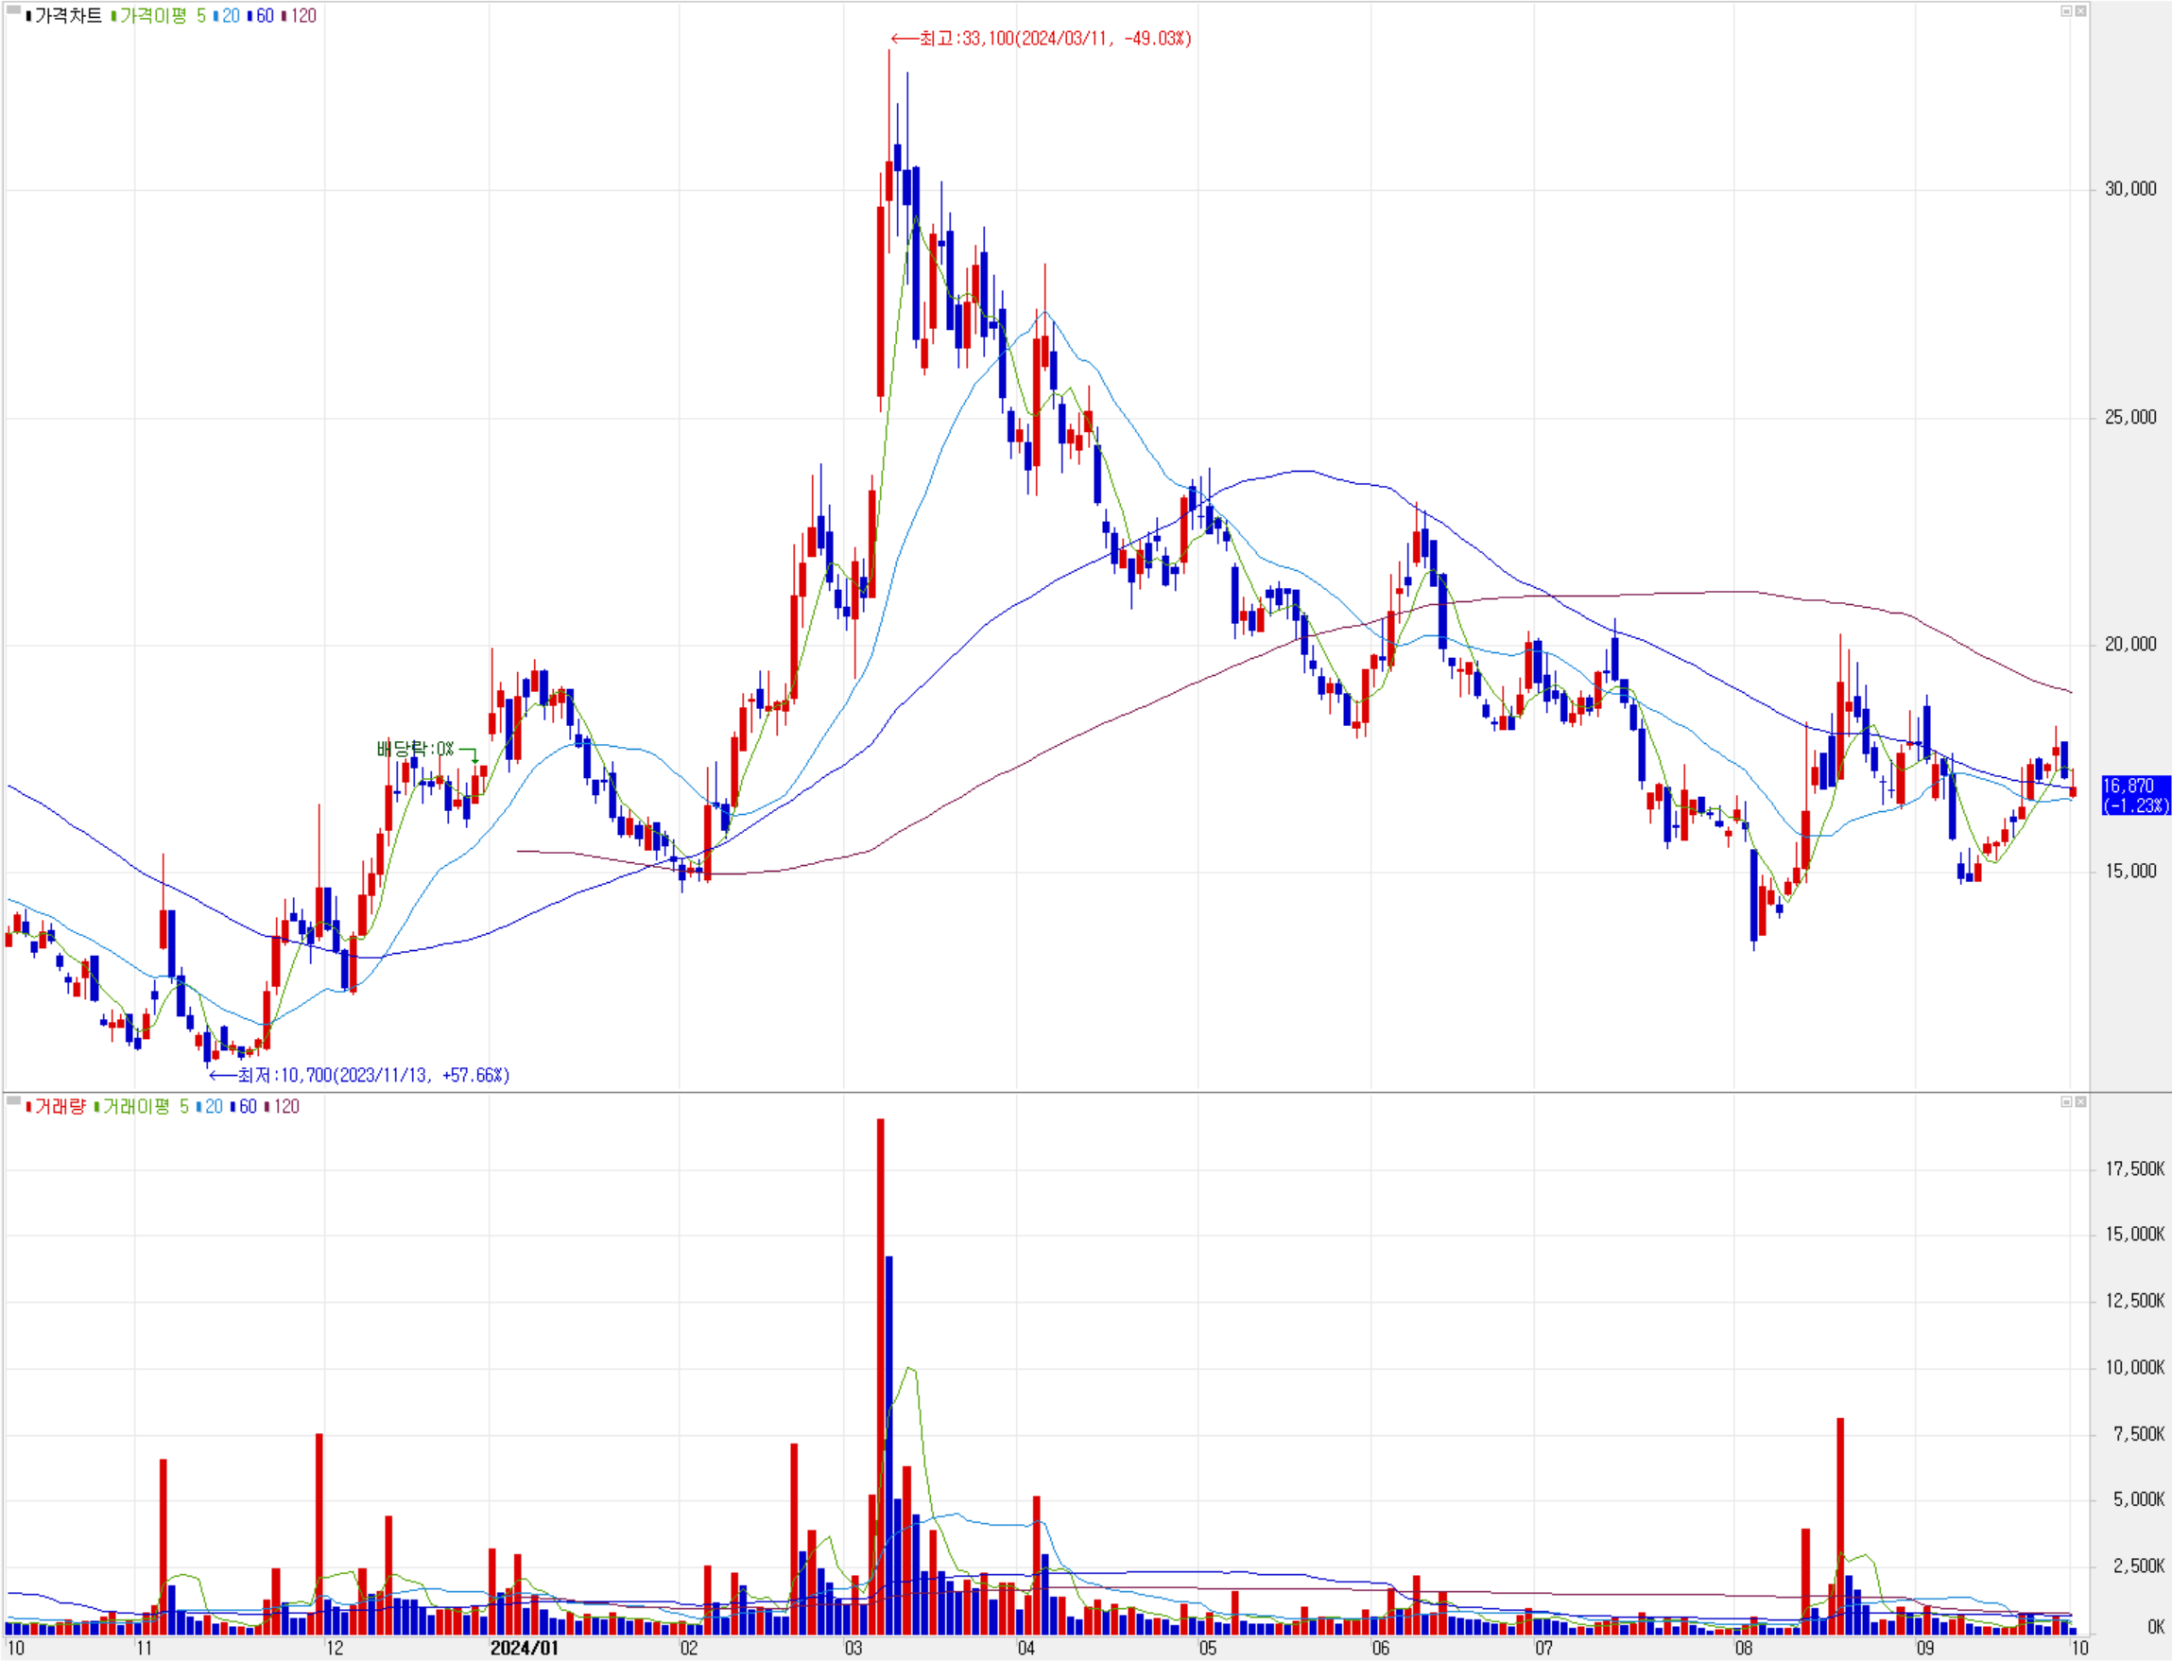Screen dimensions: 2172x1661
Task: Click the gray handle icon in volume panel corner
Action: pyautogui.click(x=13, y=1100)
